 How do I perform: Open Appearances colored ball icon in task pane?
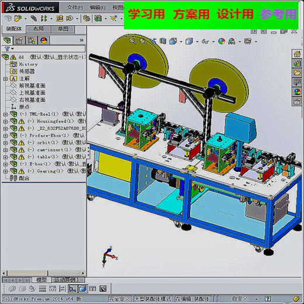click(x=297, y=92)
